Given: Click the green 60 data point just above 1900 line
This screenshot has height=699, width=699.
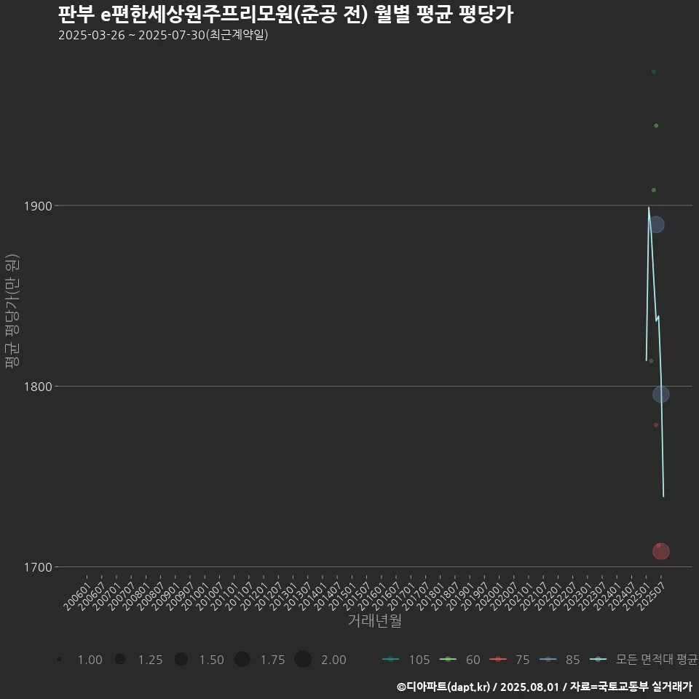Looking at the screenshot, I should coord(654,190).
